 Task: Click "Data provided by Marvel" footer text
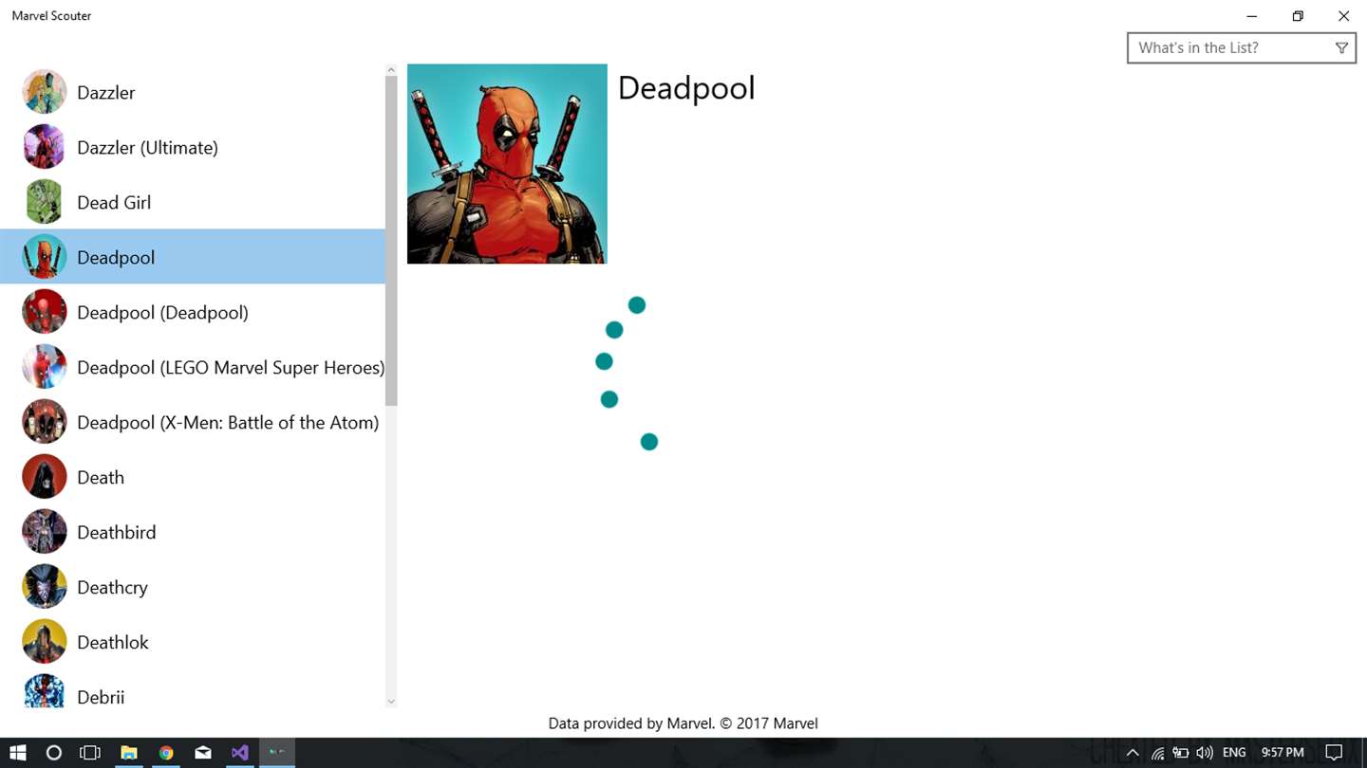683,723
